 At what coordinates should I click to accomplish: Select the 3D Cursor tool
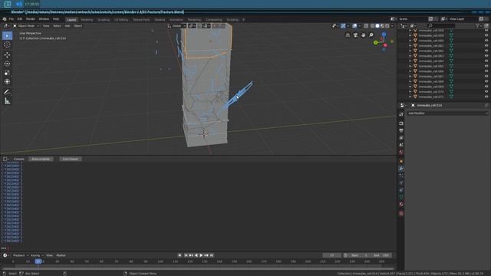click(x=7, y=44)
